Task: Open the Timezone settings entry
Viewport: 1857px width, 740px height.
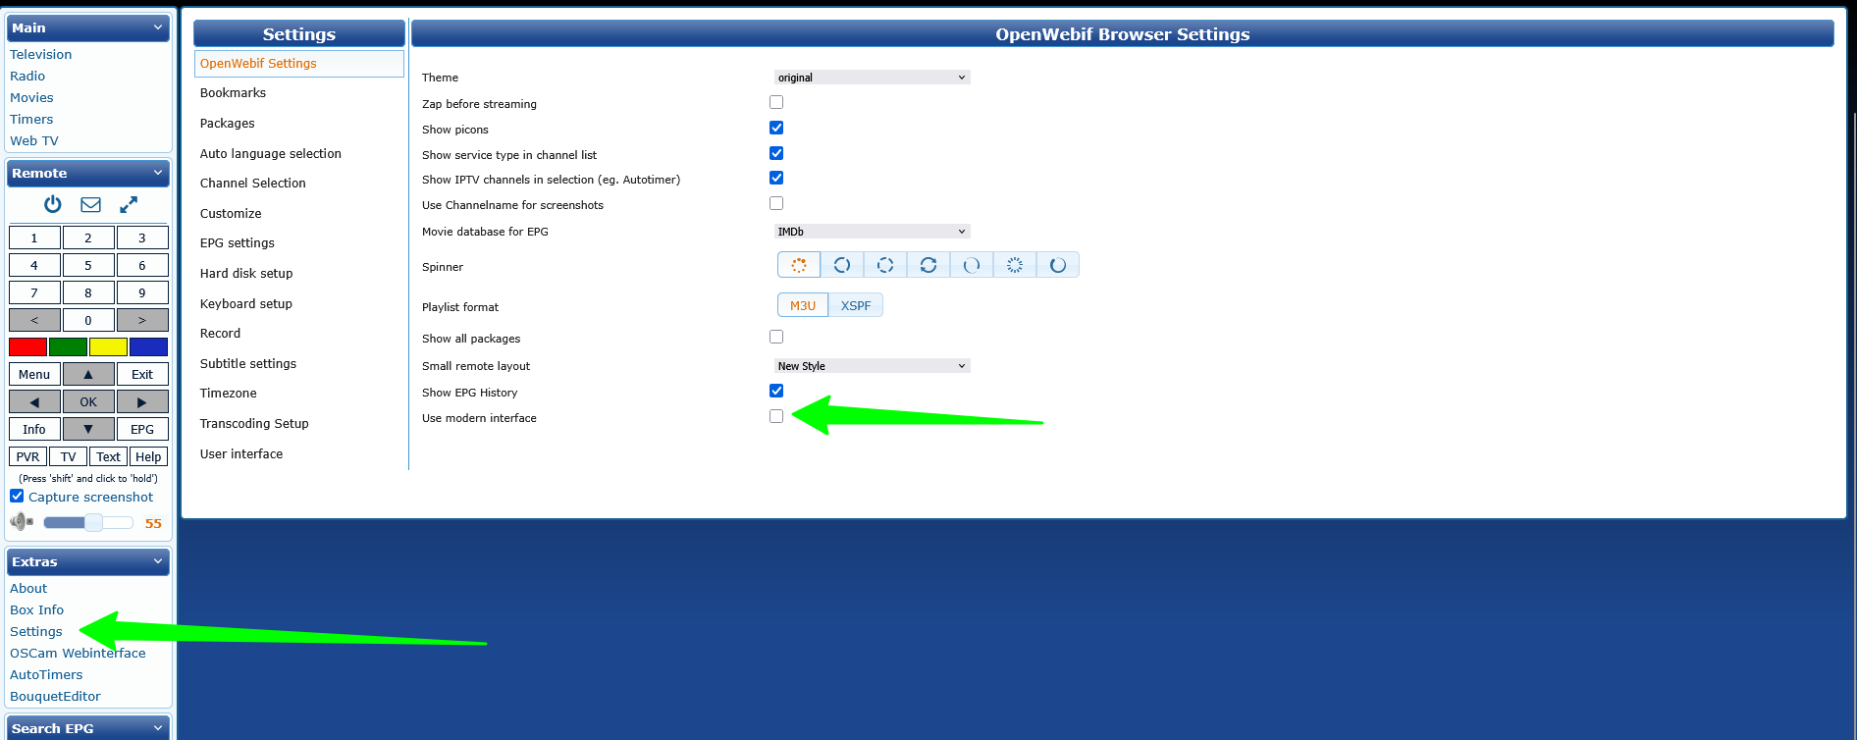Action: click(x=228, y=394)
